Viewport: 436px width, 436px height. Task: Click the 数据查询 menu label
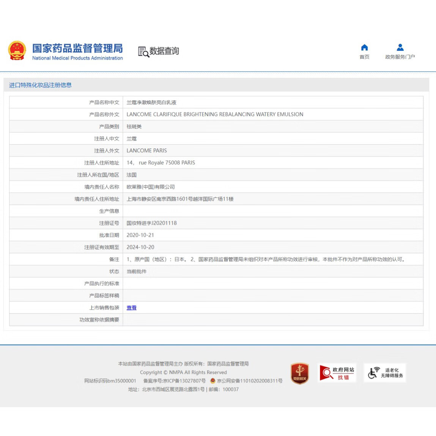164,51
